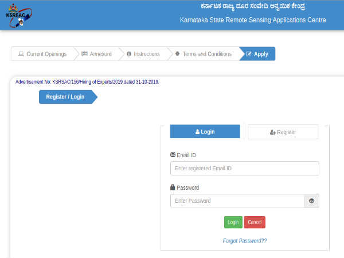Click the envelope icon beside Email ID
This screenshot has height=258, width=344.
[173, 155]
